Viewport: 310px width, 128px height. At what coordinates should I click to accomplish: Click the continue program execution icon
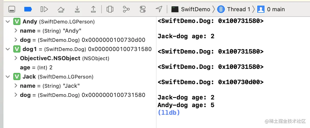44,9
